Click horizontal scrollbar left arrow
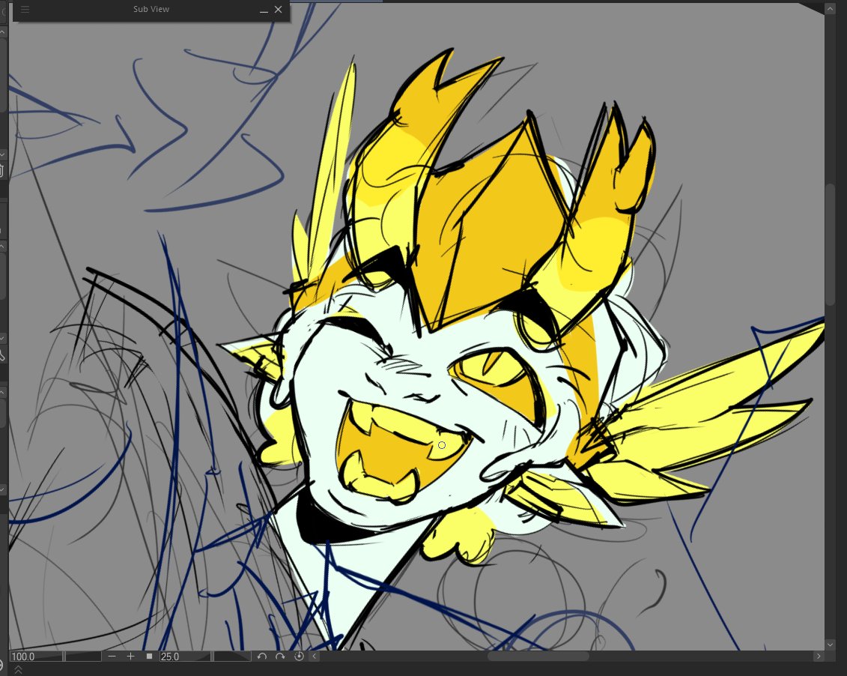Viewport: 847px width, 676px height. tap(315, 657)
